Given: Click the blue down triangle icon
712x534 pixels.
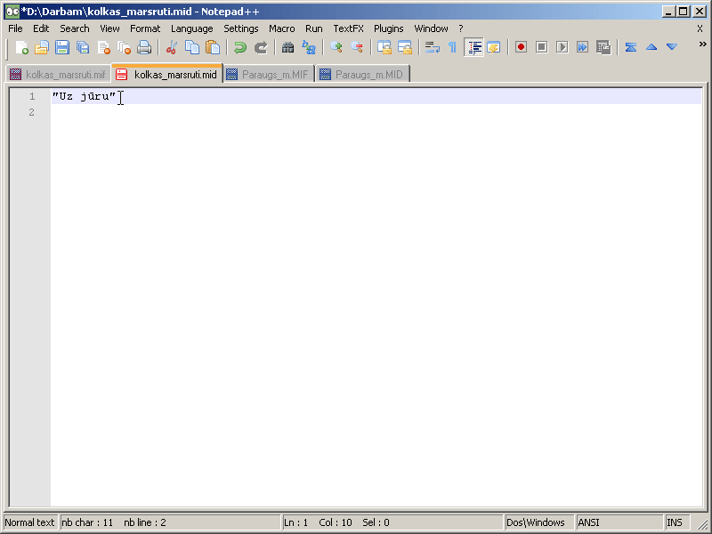Looking at the screenshot, I should pos(672,47).
